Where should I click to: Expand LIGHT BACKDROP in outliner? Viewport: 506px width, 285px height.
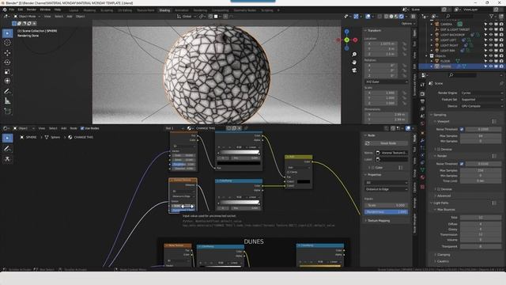coord(432,35)
